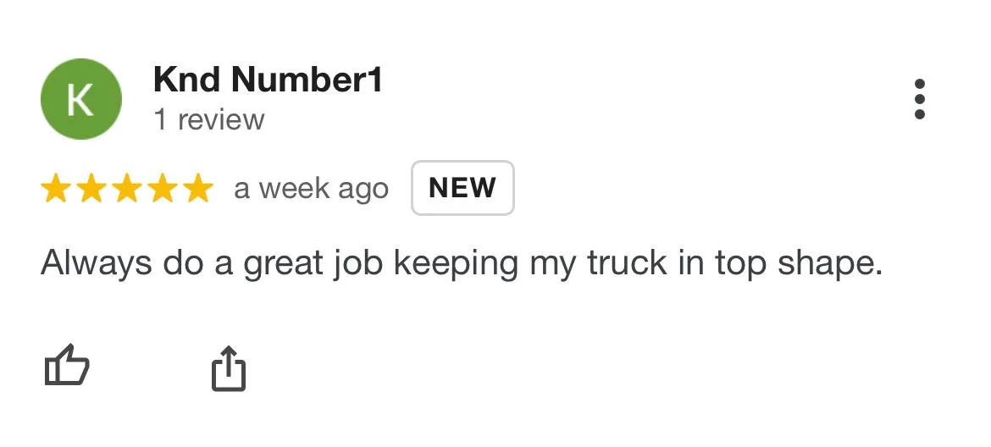
Task: Click the NEW badge label
Action: (462, 188)
